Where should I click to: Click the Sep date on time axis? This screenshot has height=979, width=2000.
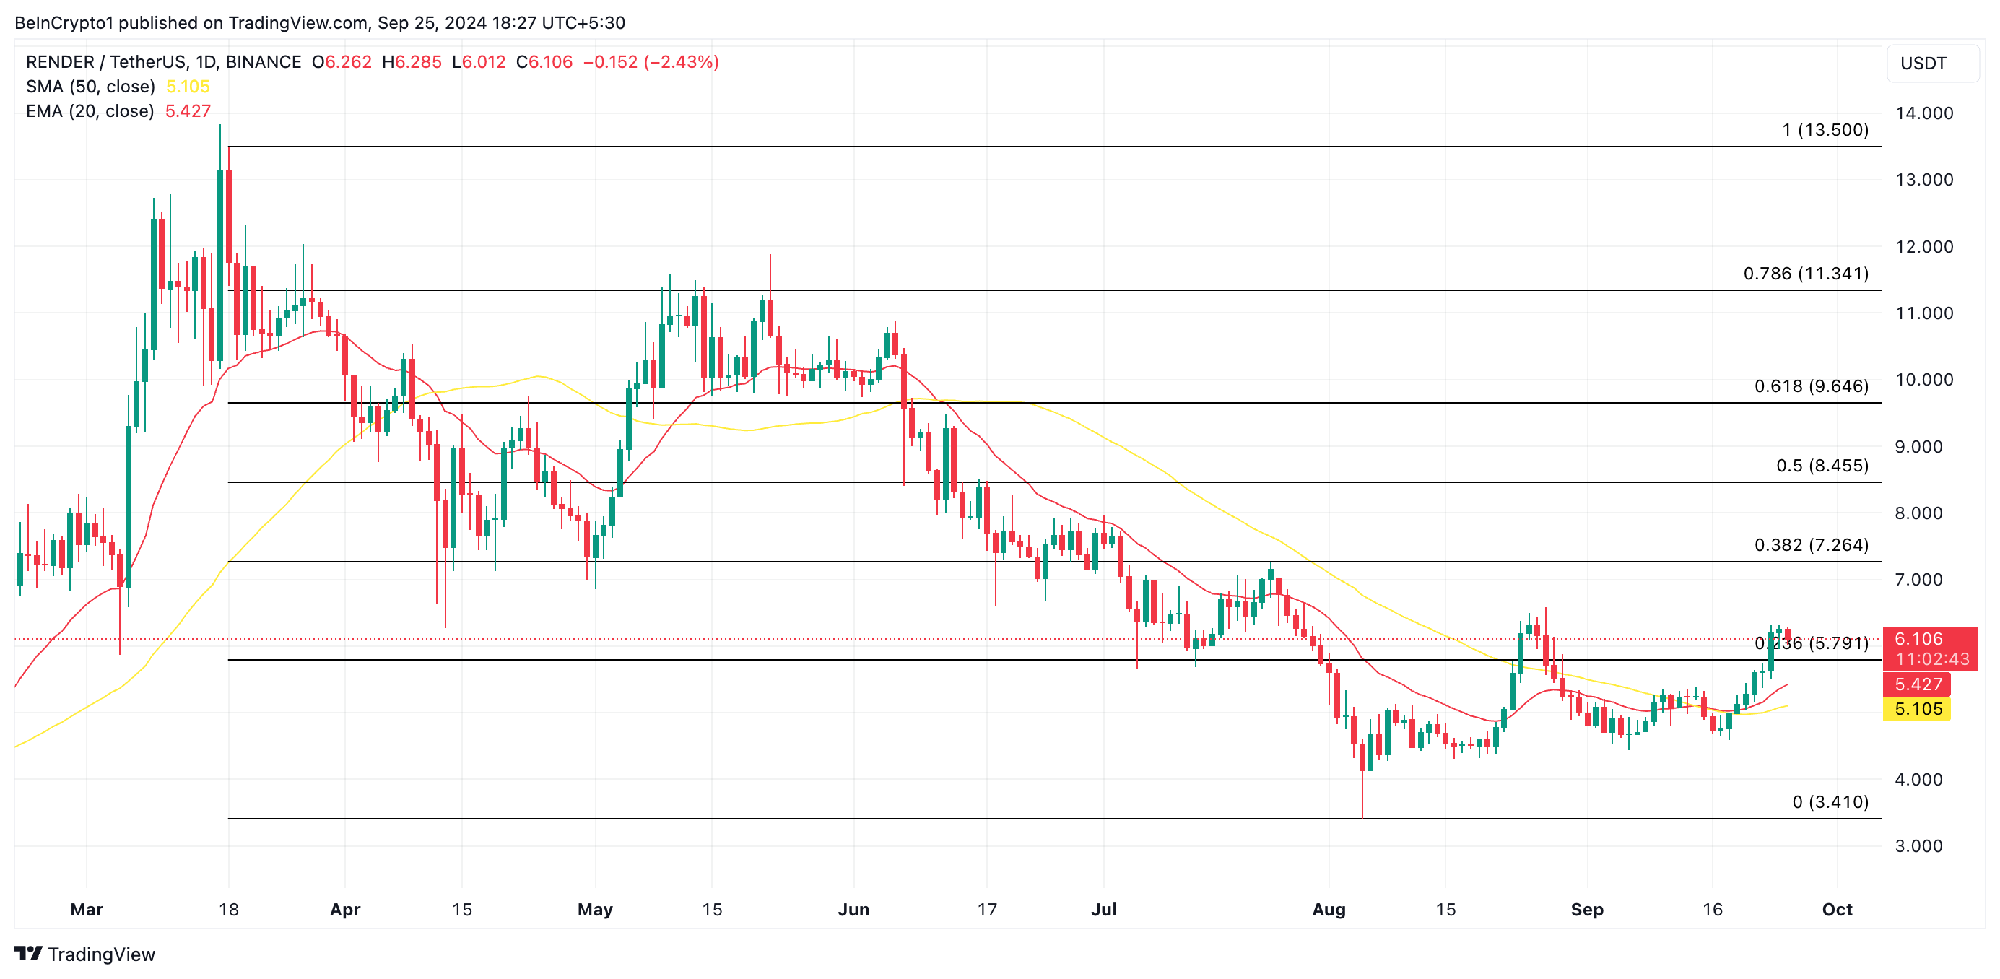pos(1586,909)
